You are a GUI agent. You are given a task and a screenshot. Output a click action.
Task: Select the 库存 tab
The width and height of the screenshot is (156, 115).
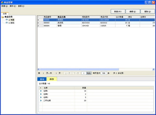tap(51, 79)
